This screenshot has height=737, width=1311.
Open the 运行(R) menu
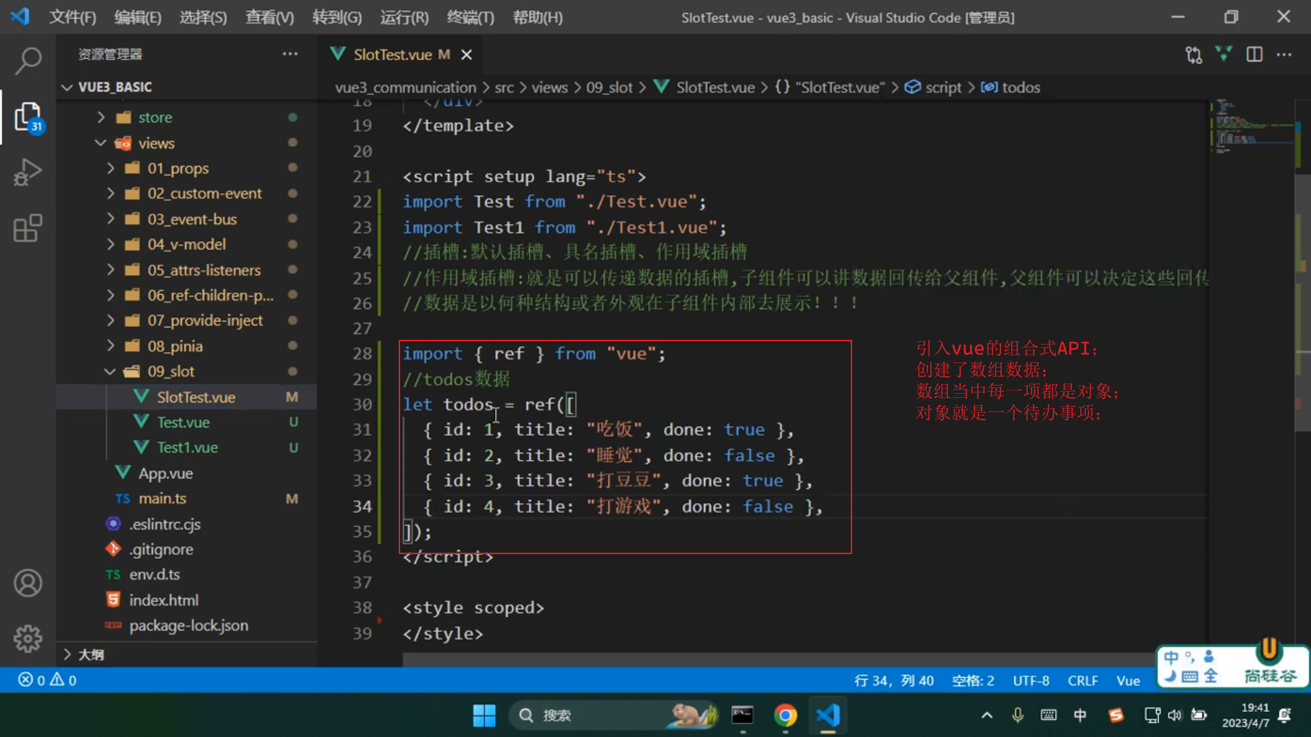(x=404, y=17)
